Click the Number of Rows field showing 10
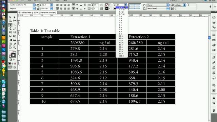This screenshot has width=217, height=122. (96, 5)
